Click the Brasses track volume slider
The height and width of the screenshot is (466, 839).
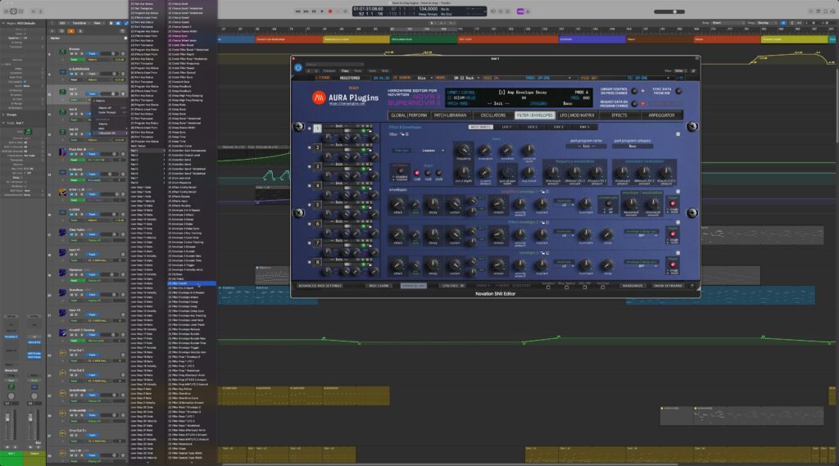click(109, 53)
